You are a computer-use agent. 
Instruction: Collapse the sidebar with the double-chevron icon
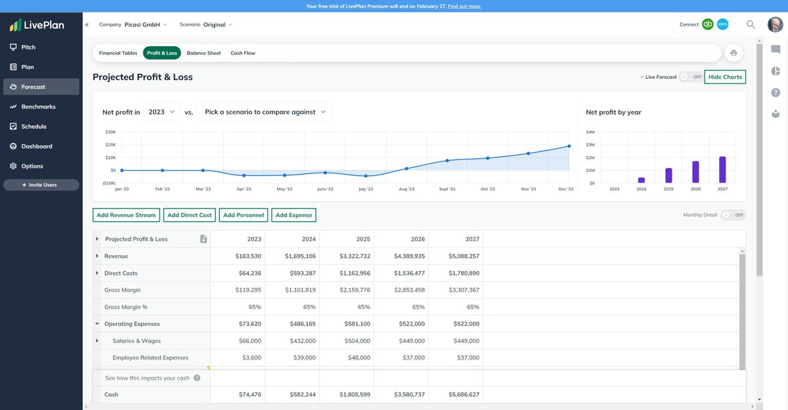(87, 25)
